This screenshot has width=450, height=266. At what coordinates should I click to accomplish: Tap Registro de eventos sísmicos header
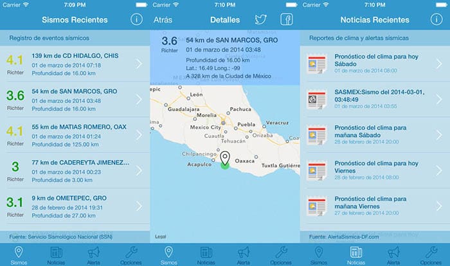[49, 38]
